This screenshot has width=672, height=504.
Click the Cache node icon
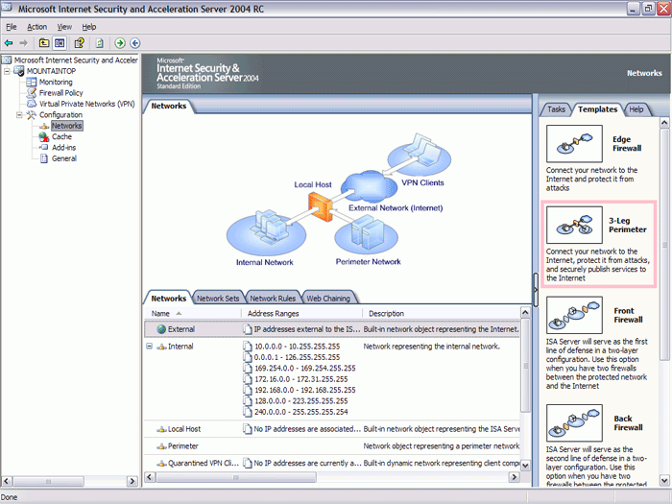(44, 136)
